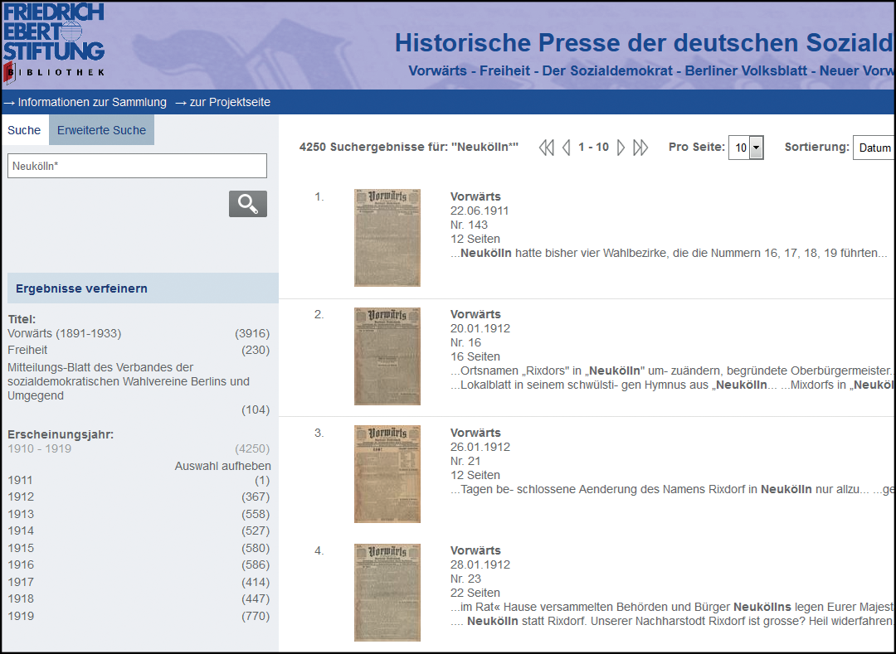This screenshot has height=654, width=896.
Task: Click the date 22.06.1911
Action: tap(480, 211)
